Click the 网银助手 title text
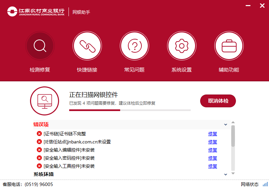The width and height of the screenshot is (269, 188). 81,12
